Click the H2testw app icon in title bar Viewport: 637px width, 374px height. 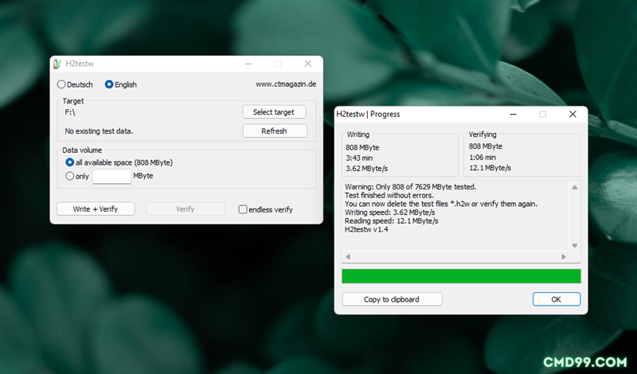57,64
